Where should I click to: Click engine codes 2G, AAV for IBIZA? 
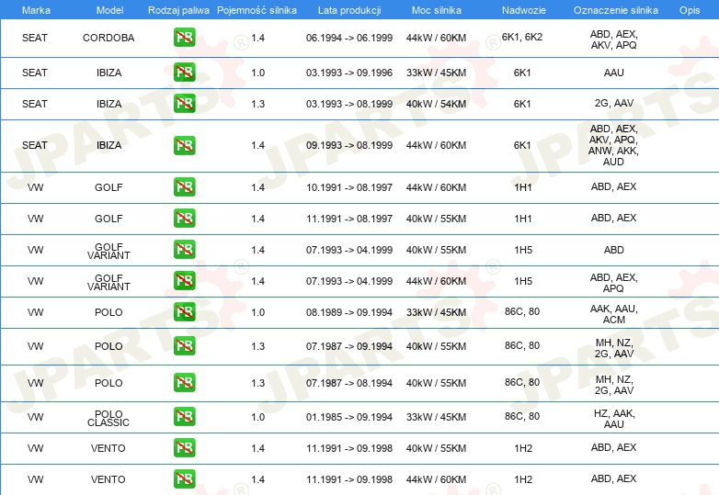[613, 104]
